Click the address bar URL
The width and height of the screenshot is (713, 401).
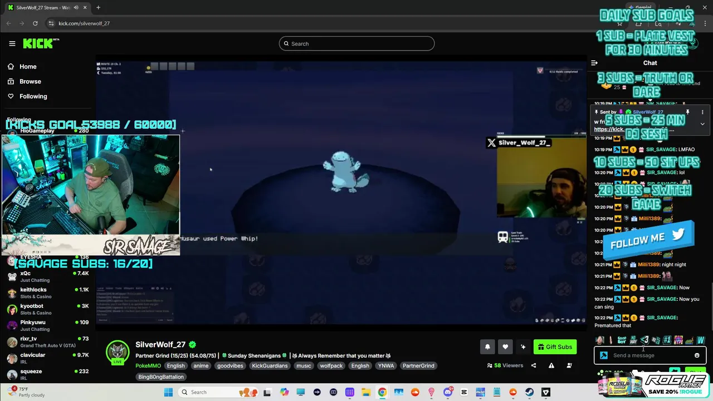click(x=84, y=23)
